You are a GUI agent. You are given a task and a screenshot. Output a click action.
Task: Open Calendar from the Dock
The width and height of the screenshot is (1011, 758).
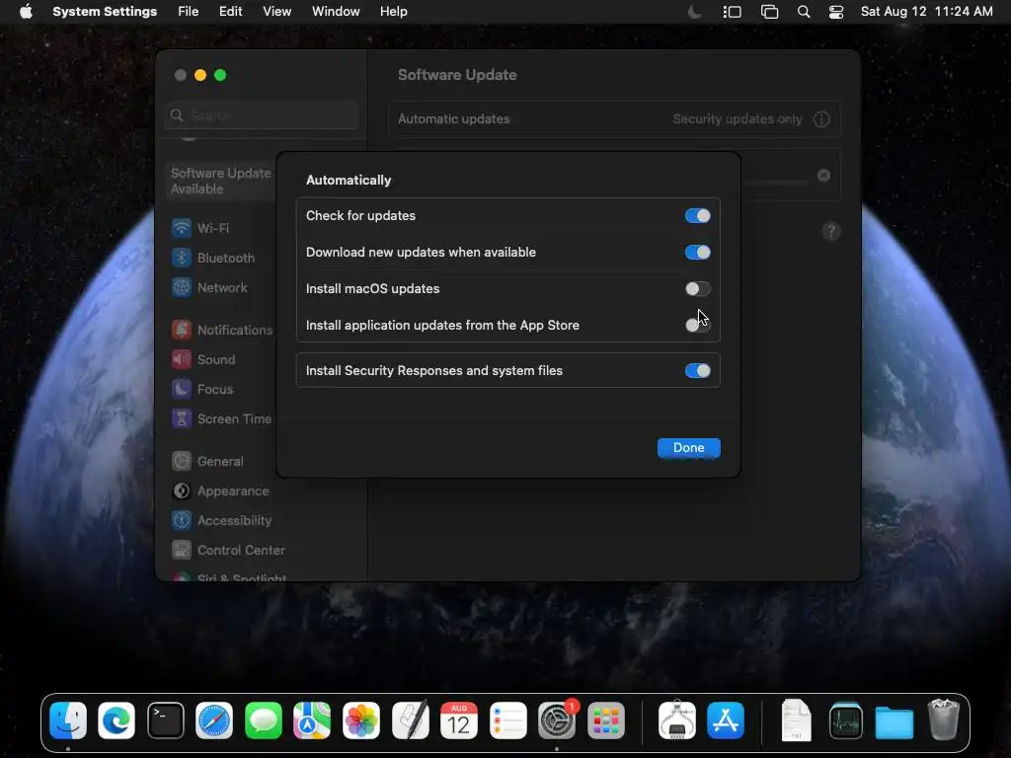coord(459,720)
